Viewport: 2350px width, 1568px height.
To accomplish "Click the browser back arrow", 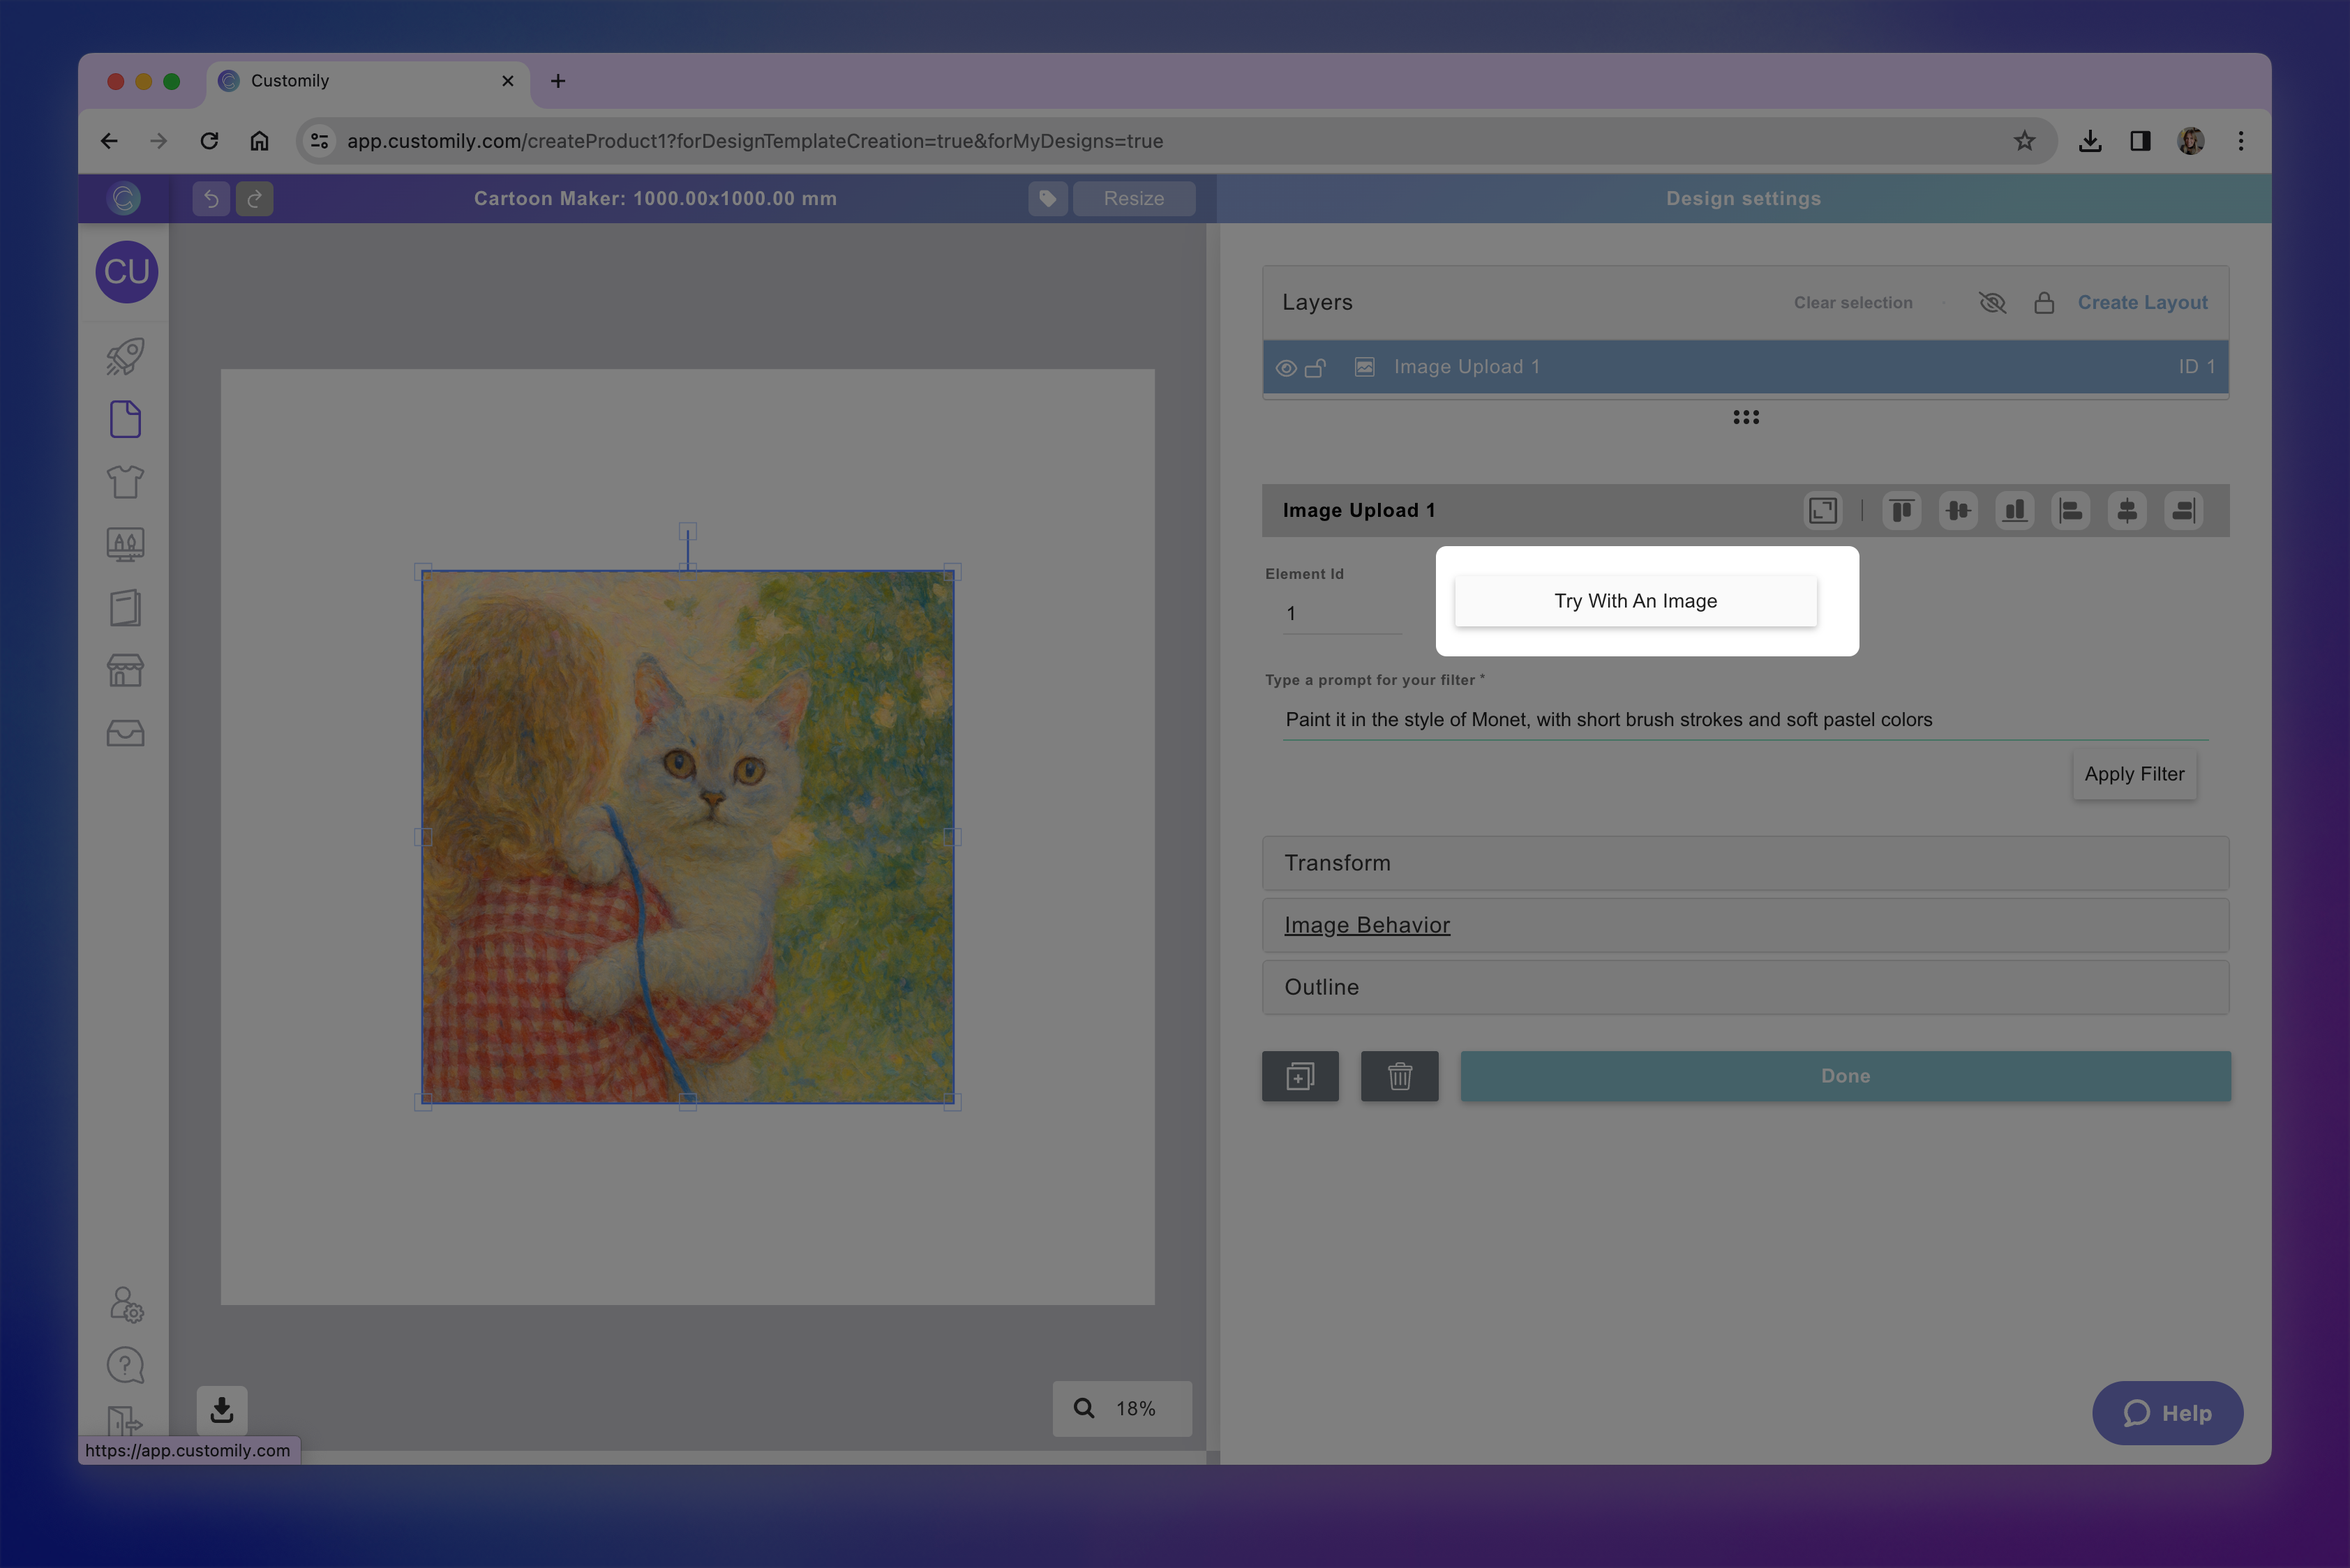I will [109, 141].
